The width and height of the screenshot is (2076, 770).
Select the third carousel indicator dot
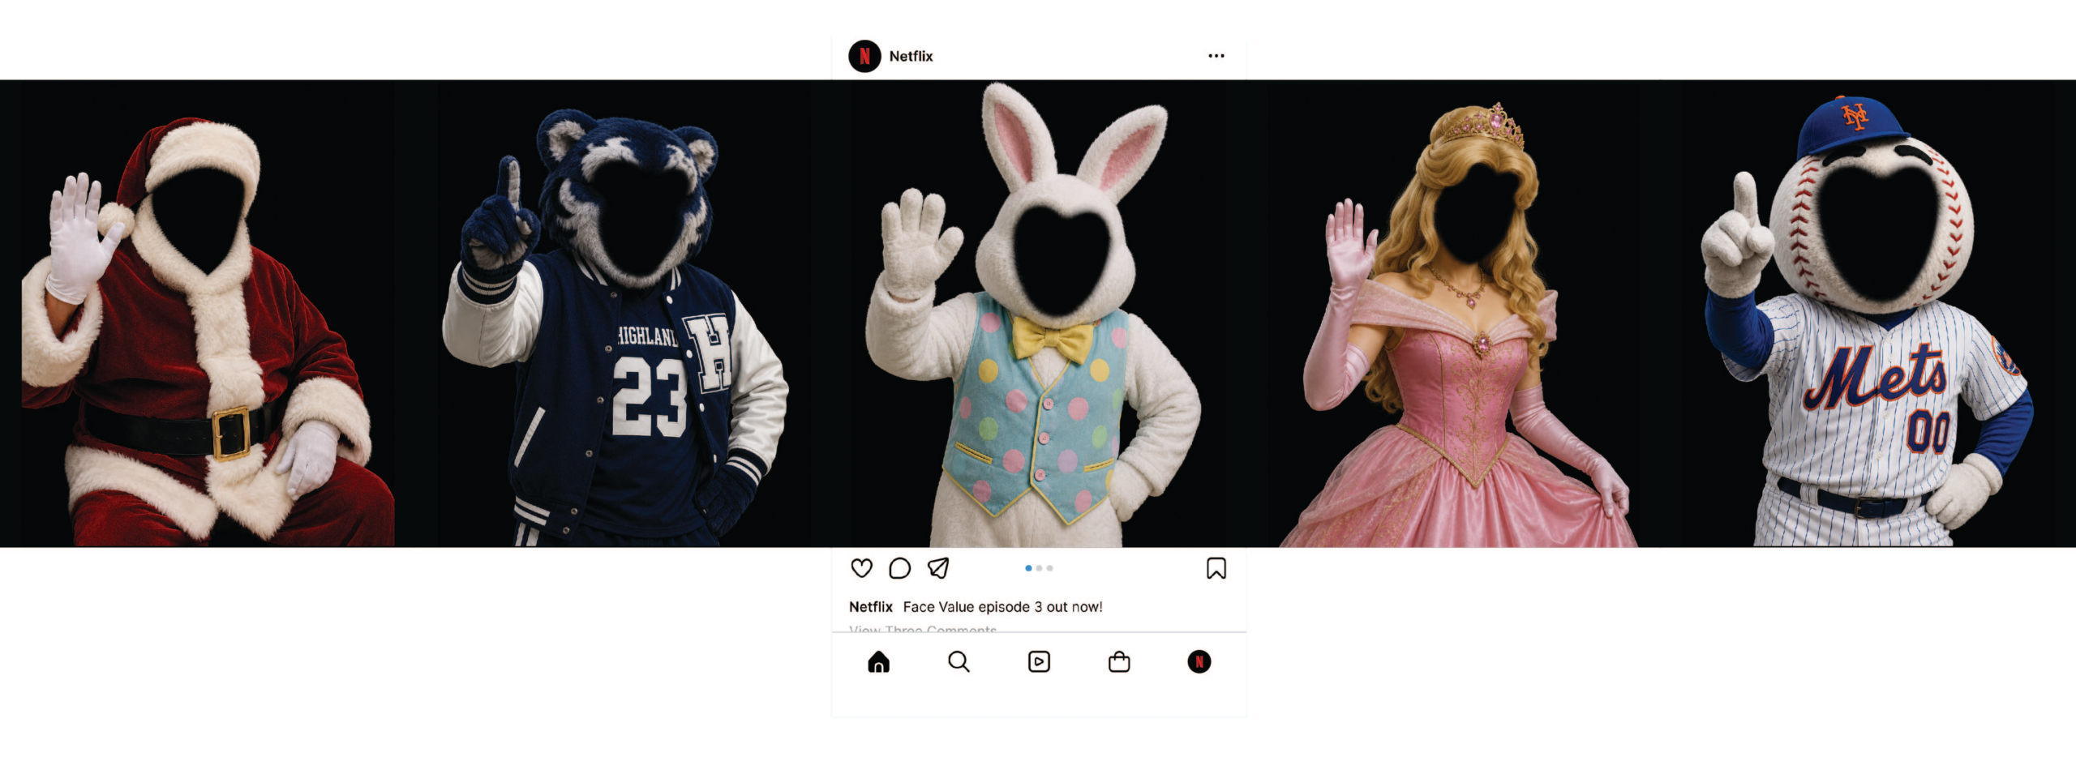tap(1049, 568)
